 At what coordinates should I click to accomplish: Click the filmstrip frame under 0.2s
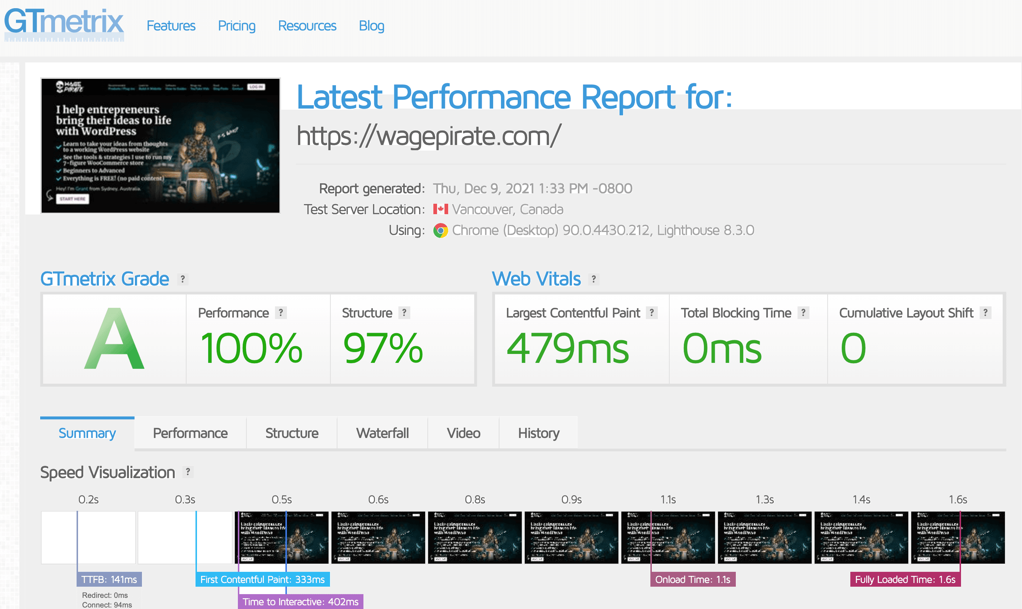tap(88, 538)
